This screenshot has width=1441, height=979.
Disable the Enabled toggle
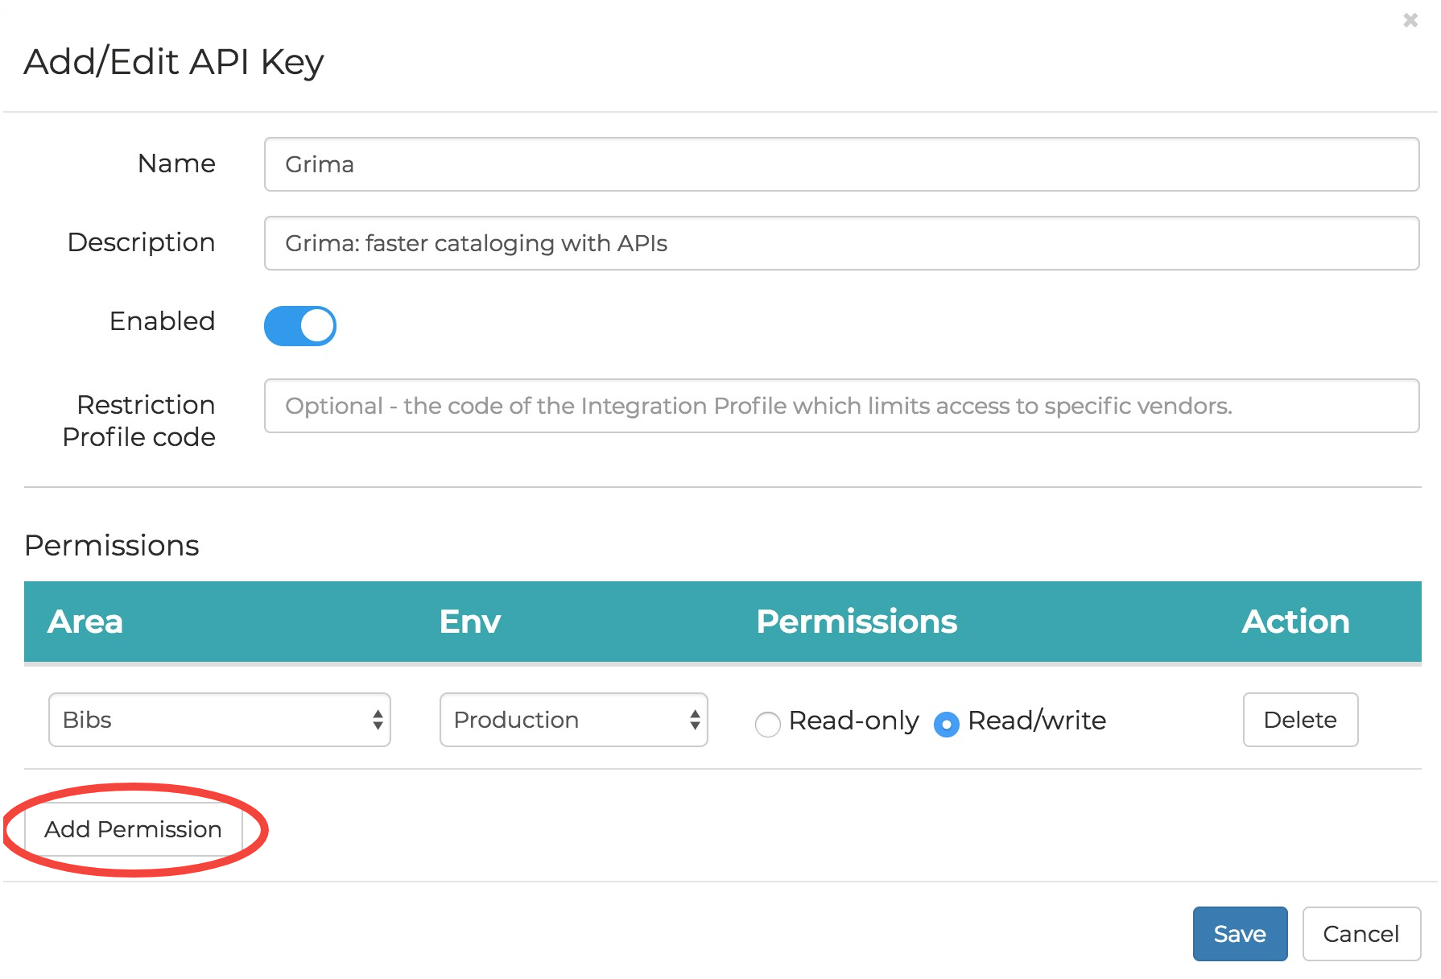(299, 325)
